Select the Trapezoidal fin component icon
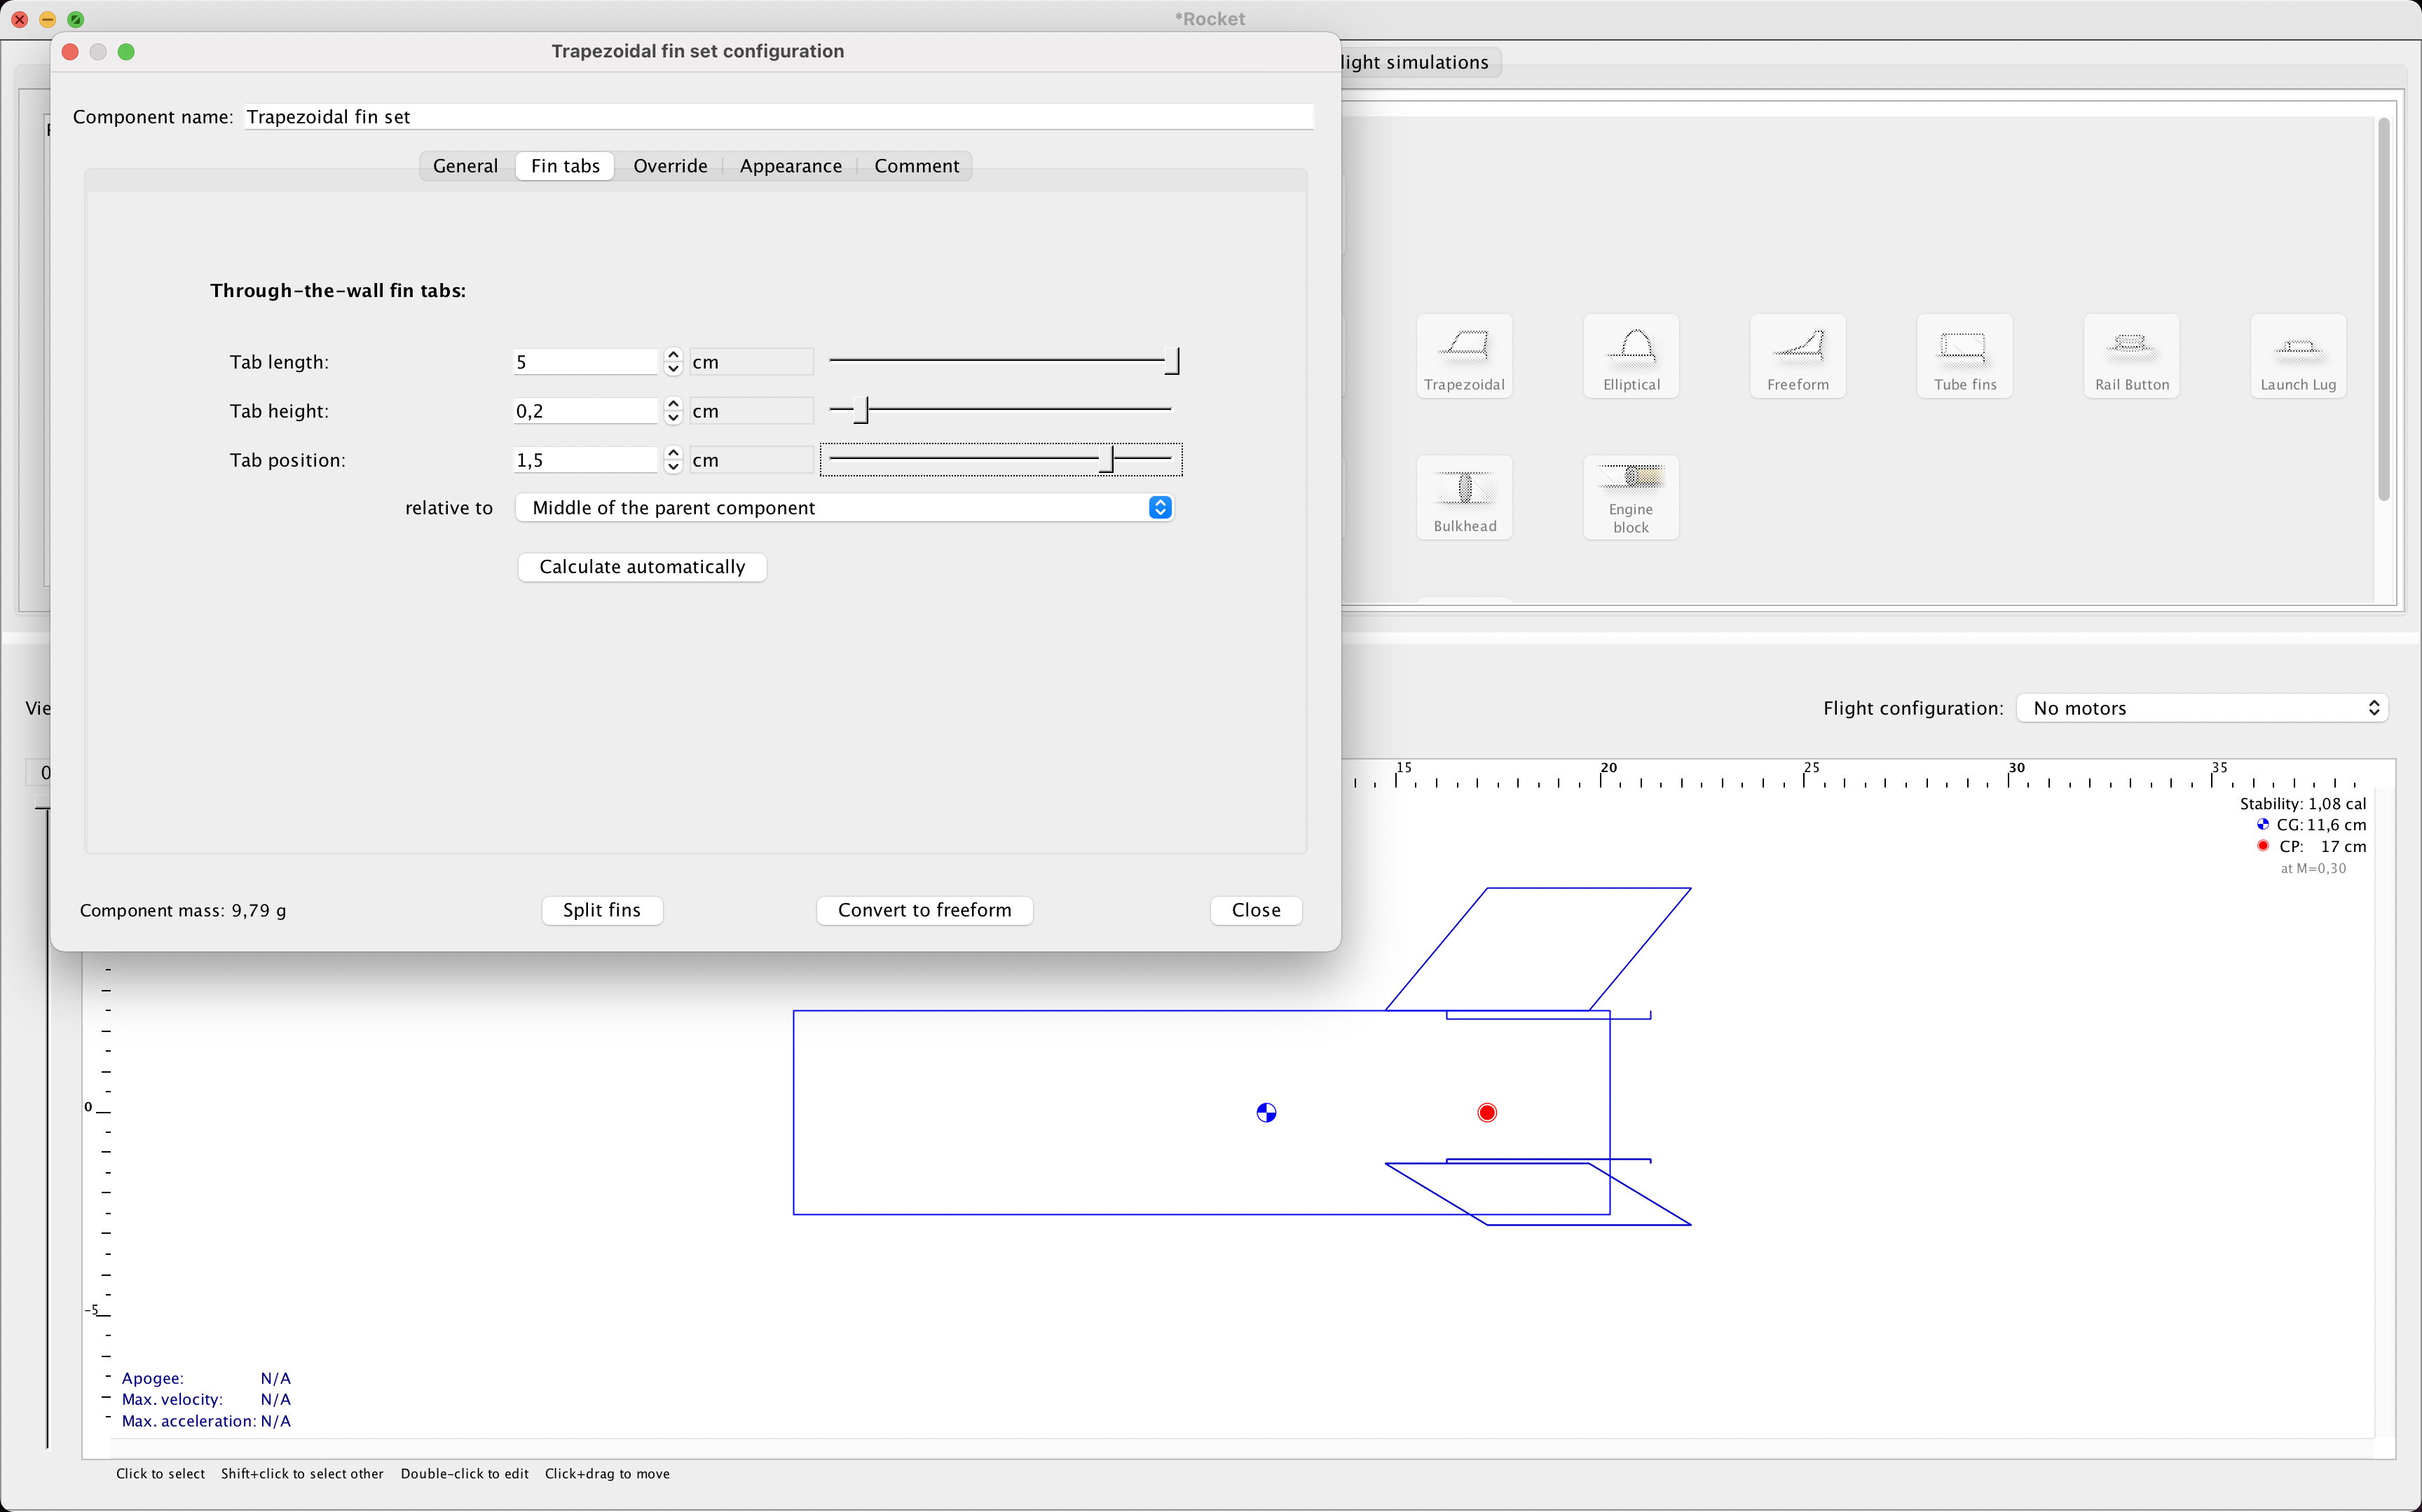The image size is (2422, 1512). pos(1463,355)
